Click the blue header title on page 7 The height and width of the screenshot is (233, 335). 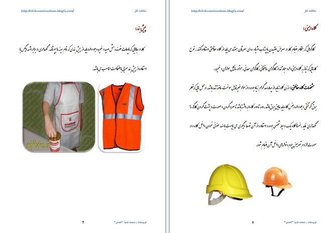140,11
